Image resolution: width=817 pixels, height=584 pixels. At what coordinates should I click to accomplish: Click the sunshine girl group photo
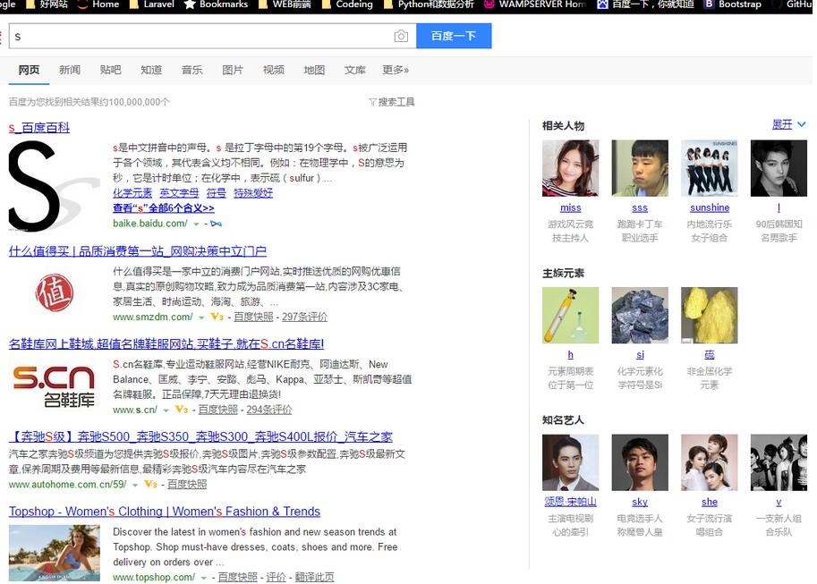pyautogui.click(x=709, y=168)
